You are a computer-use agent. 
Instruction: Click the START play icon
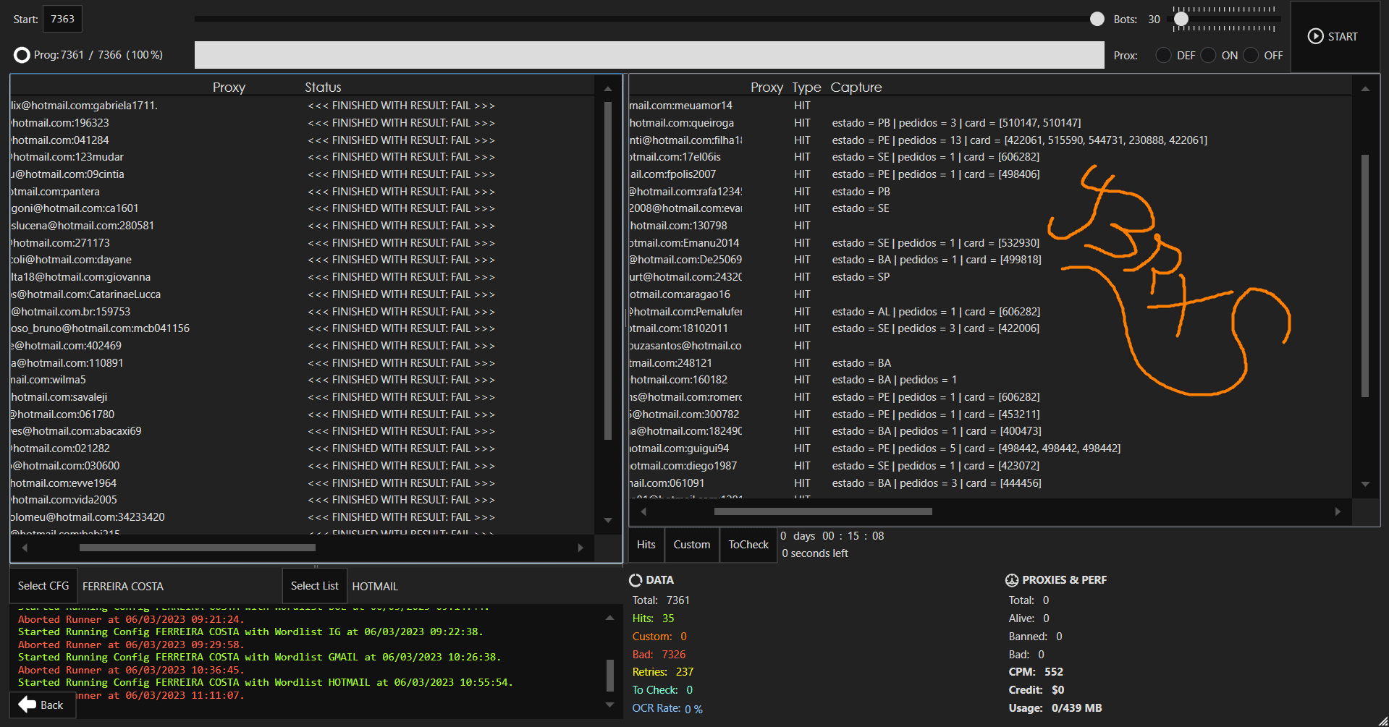1315,36
